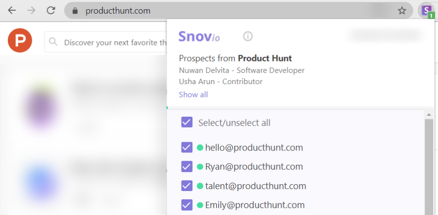Click the Ryan@producthunt.com email text
438x215 pixels.
click(x=254, y=167)
